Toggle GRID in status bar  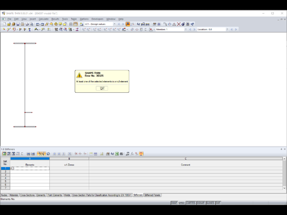click(x=181, y=203)
